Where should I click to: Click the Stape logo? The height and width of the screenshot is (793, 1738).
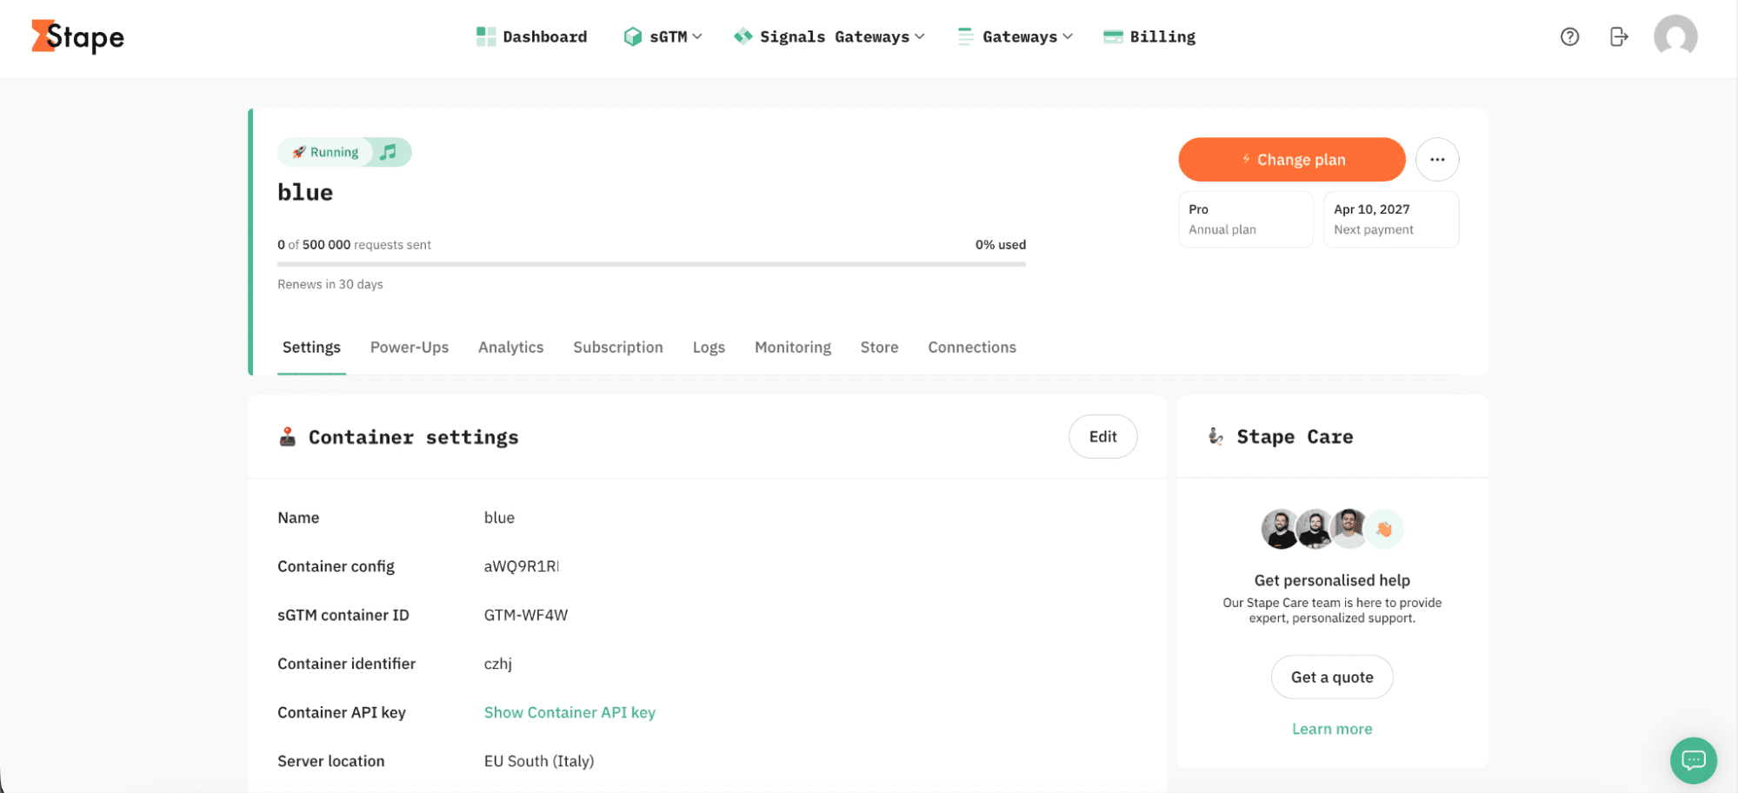(x=77, y=36)
